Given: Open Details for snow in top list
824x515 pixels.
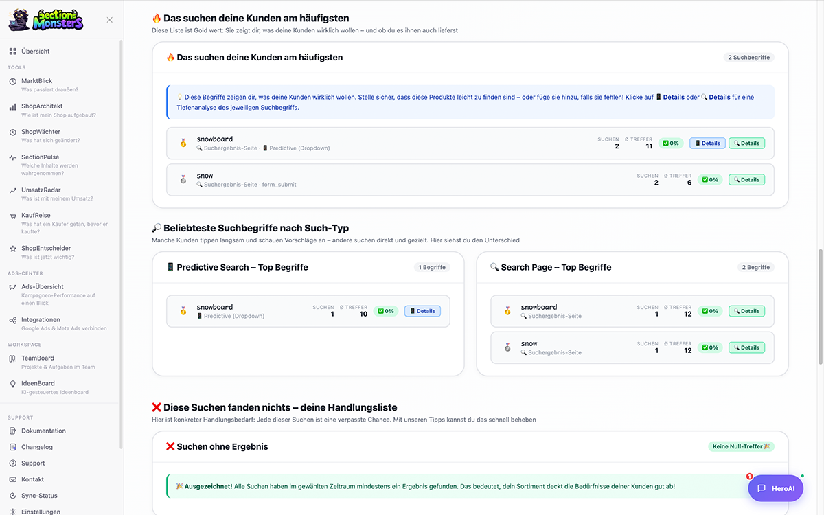Looking at the screenshot, I should point(746,180).
